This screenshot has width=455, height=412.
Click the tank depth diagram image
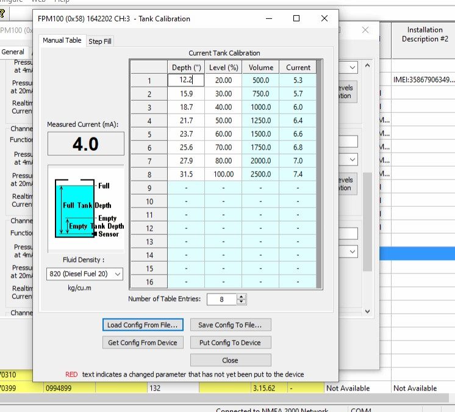85,208
